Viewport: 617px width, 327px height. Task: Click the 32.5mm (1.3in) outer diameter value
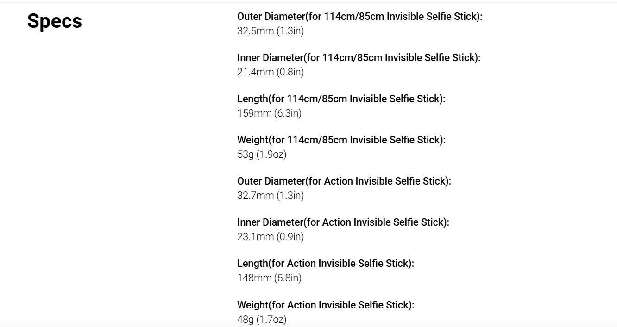pos(271,31)
